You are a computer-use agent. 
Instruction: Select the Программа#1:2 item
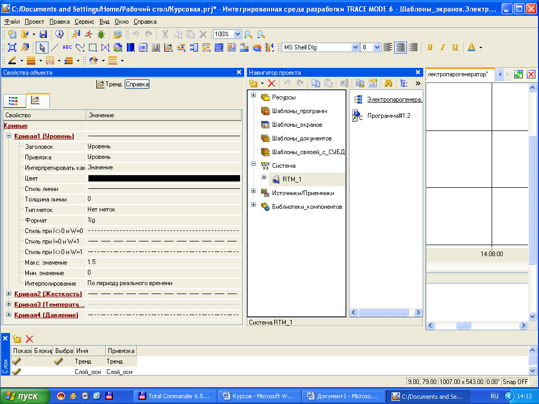click(x=388, y=116)
